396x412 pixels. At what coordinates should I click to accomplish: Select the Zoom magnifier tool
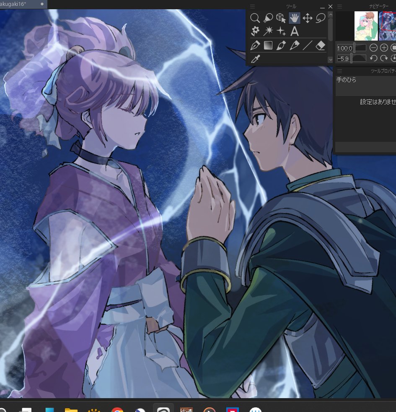[x=255, y=18]
